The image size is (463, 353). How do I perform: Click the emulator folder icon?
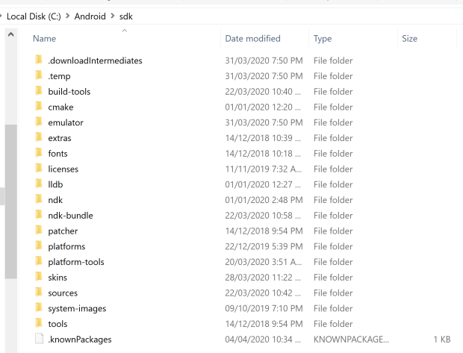coord(39,122)
